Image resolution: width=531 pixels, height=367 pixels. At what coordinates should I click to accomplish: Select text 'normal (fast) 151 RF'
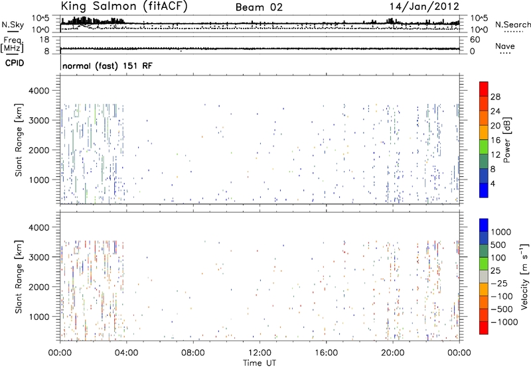108,66
